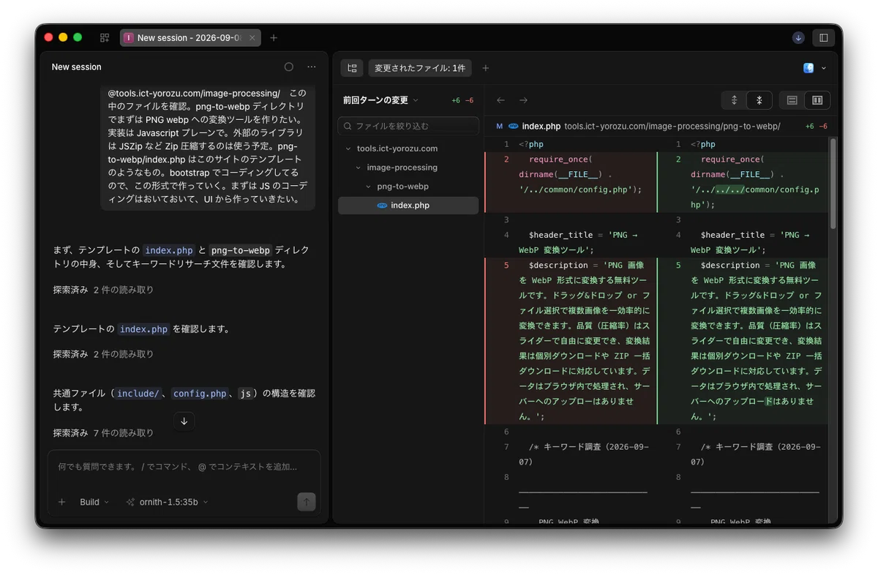
Task: Add a new review tab with plus icon
Action: click(x=485, y=68)
